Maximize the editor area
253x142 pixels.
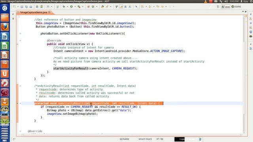click(x=246, y=11)
